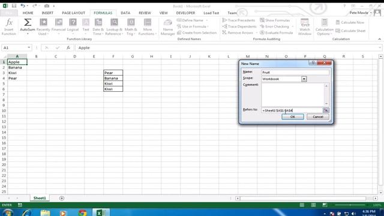Click OK in New Name dialog
Screen dimensions: 384x216
pyautogui.click(x=293, y=117)
